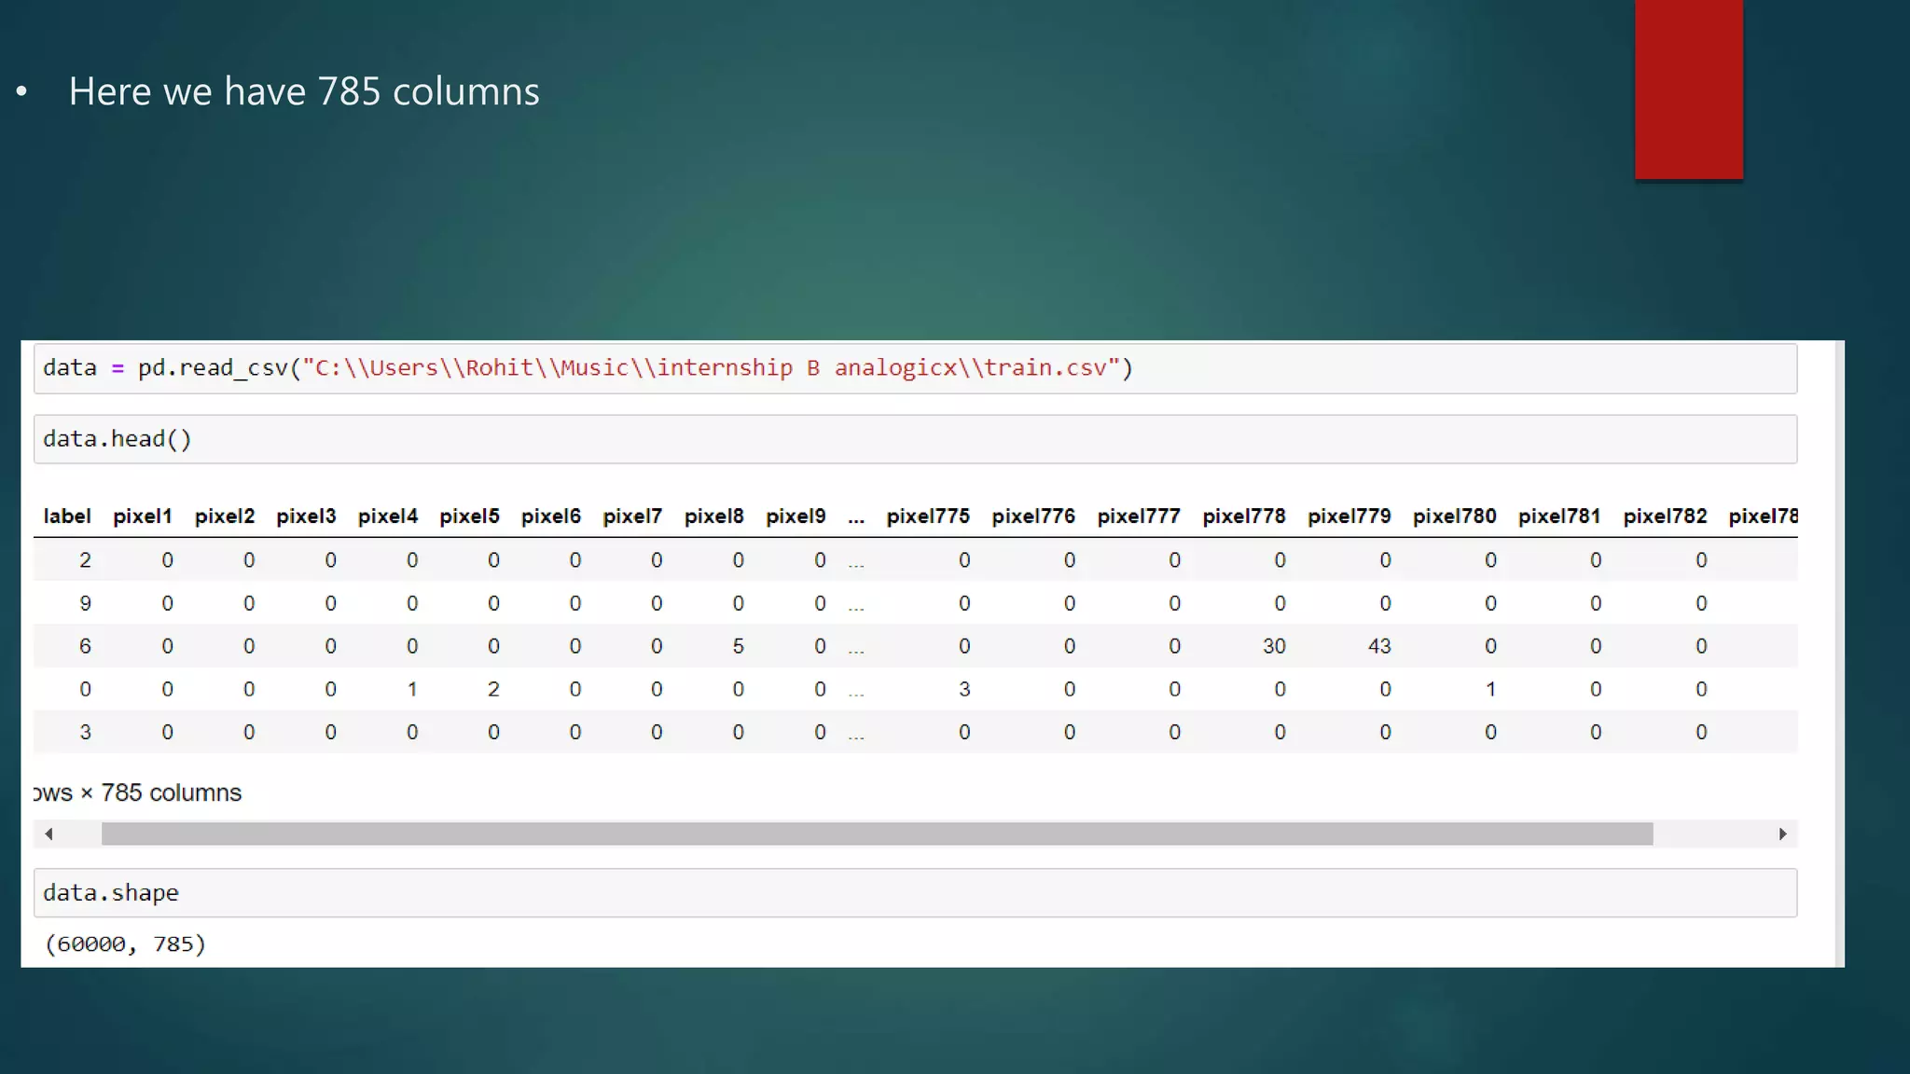The height and width of the screenshot is (1074, 1910).
Task: Select the 'pixel778' column header
Action: click(x=1244, y=516)
